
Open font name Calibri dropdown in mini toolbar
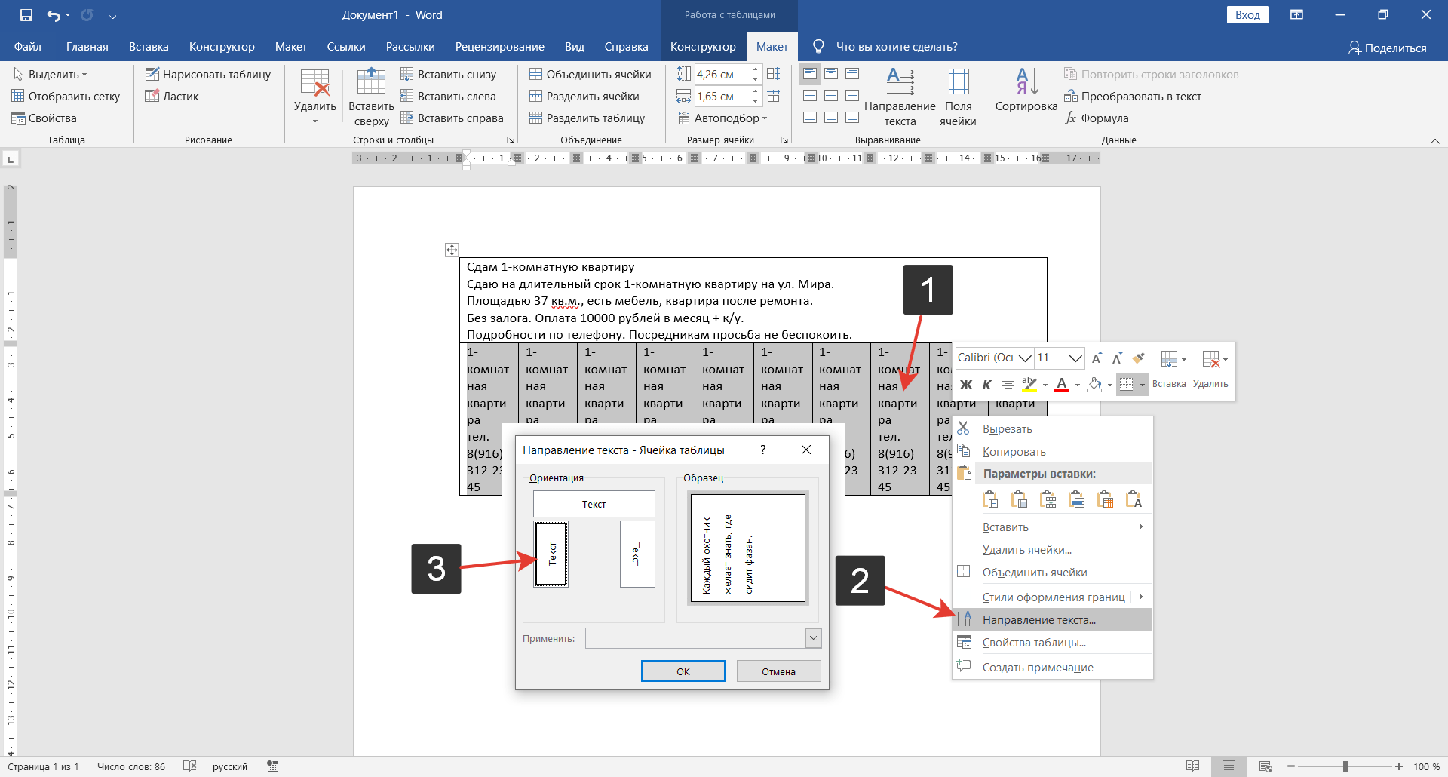click(1024, 358)
